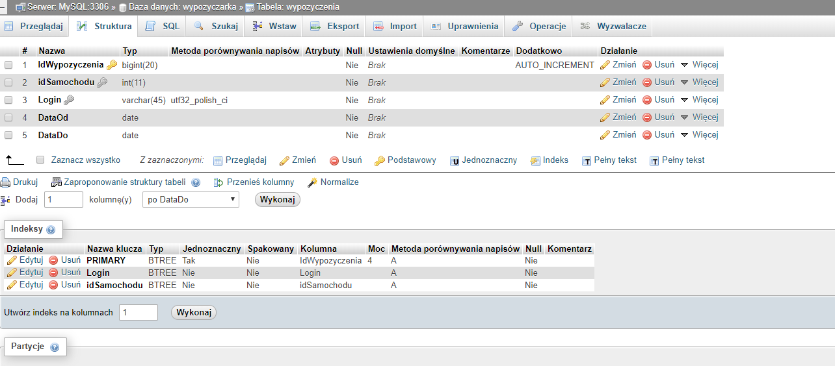Viewport: 835px width, 366px height.
Task: Click the 'Tabela: wypozyczenia' breadcrumb link
Action: (x=298, y=7)
